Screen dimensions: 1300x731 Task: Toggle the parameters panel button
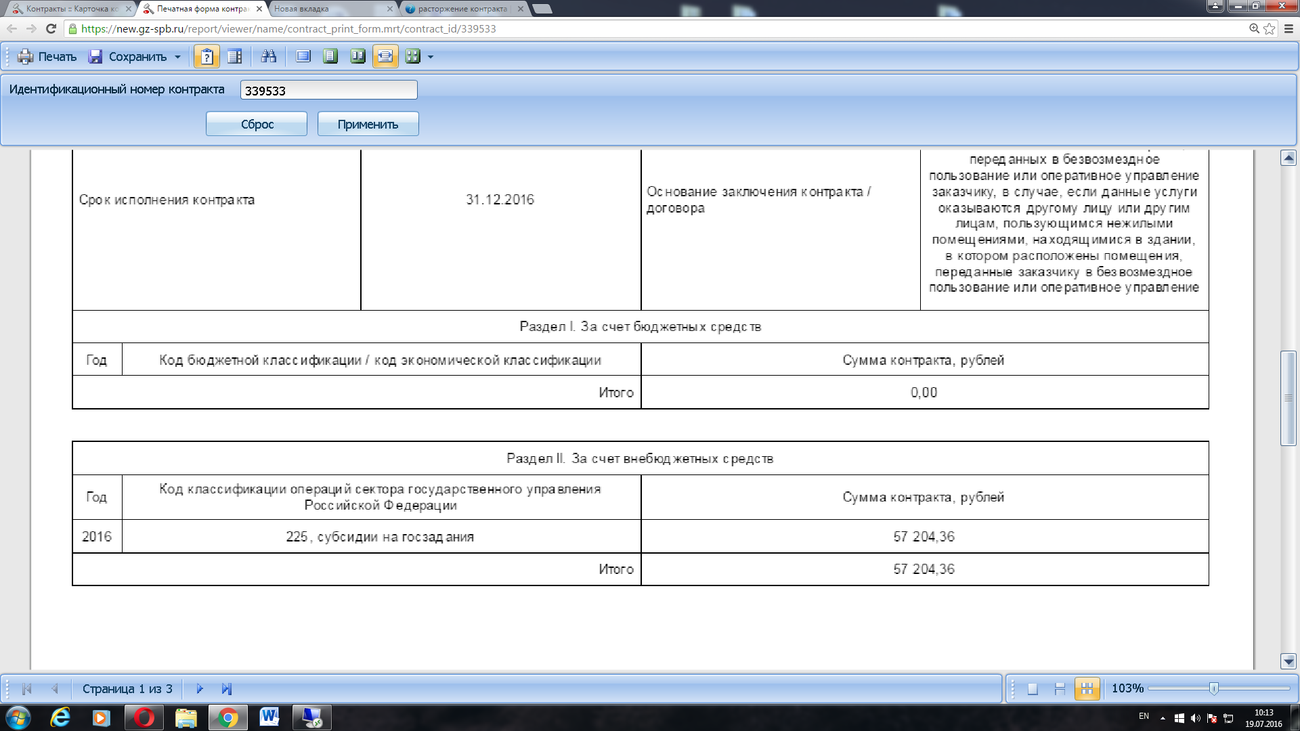207,57
